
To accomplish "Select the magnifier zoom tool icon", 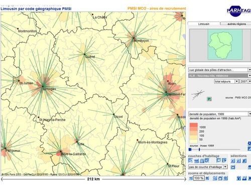I will pyautogui.click(x=215, y=178).
